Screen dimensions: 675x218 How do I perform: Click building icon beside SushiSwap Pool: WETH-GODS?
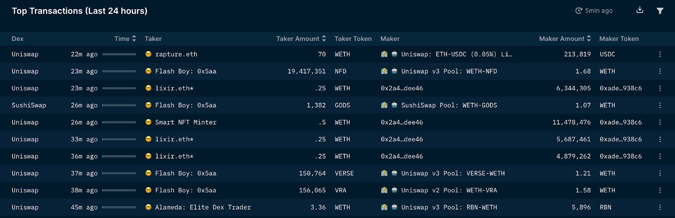[x=384, y=105]
